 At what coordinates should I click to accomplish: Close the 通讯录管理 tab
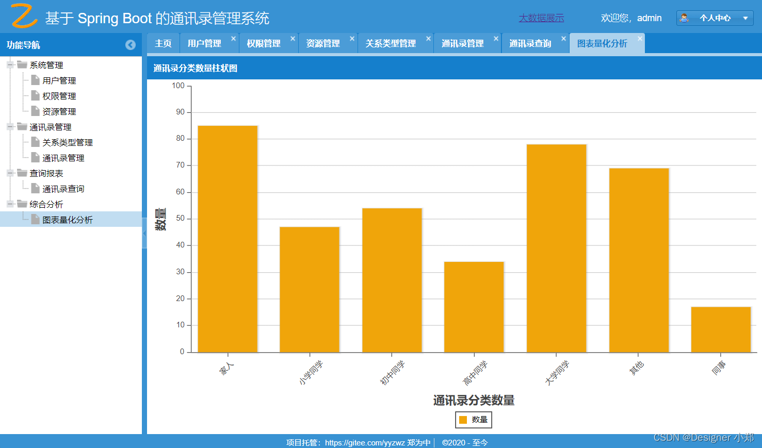pyautogui.click(x=496, y=39)
